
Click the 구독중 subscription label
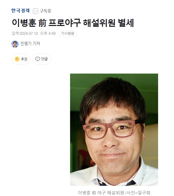(46, 11)
